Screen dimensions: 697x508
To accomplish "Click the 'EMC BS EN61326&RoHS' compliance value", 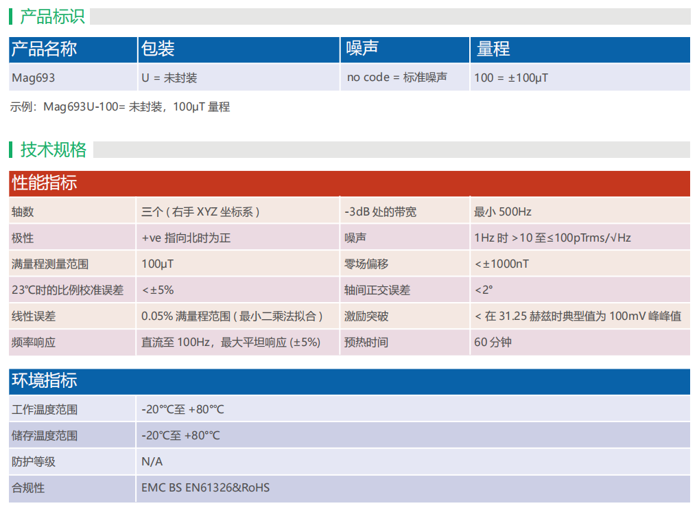I will pyautogui.click(x=205, y=487).
